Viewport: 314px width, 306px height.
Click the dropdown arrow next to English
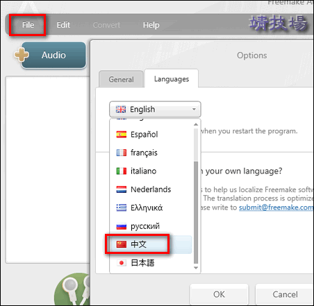tap(194, 109)
